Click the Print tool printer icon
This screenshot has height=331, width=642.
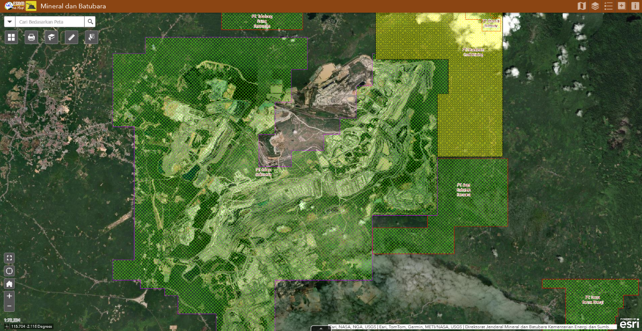coord(31,38)
